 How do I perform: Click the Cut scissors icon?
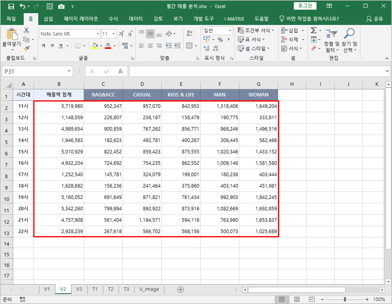click(26, 30)
